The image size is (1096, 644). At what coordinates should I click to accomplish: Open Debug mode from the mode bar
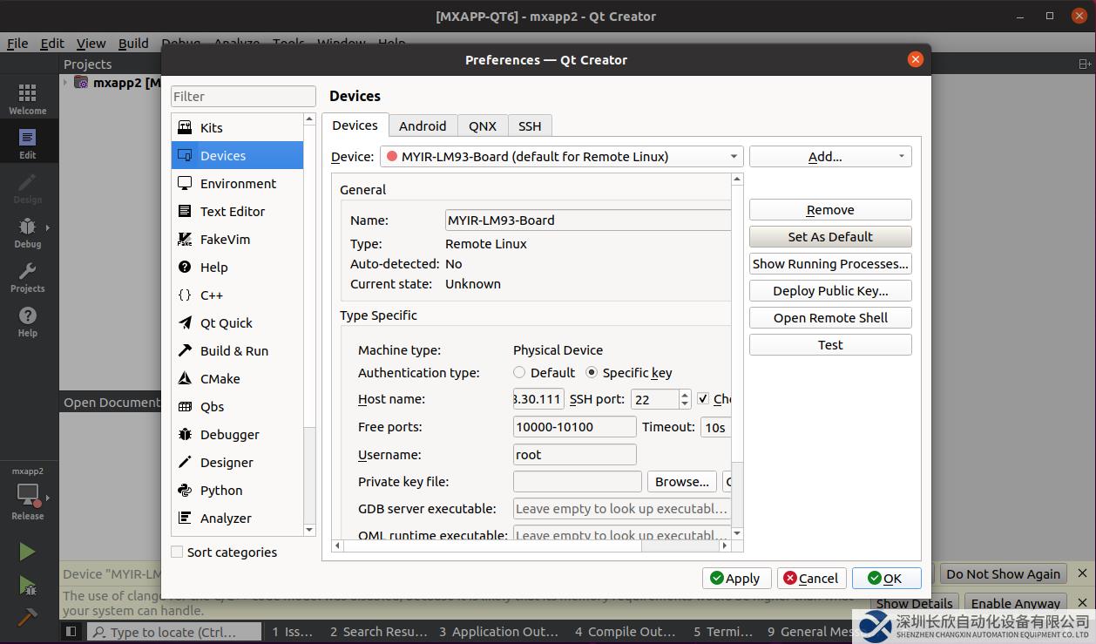point(28,232)
